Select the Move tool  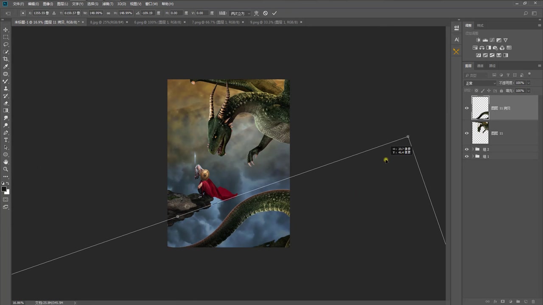click(6, 30)
